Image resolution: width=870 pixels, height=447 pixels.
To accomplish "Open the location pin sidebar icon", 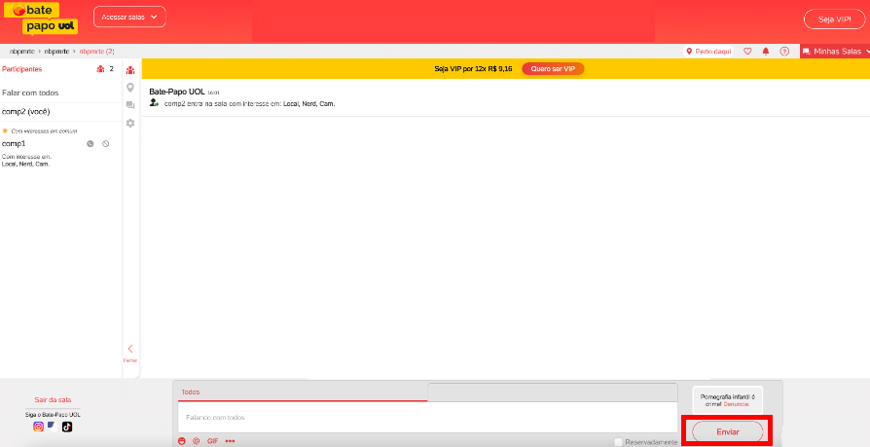I will [x=130, y=88].
